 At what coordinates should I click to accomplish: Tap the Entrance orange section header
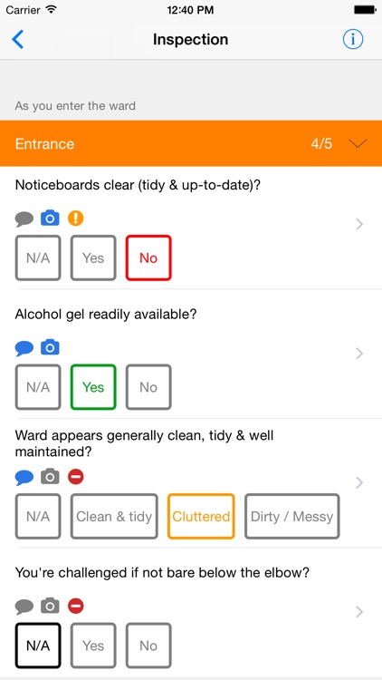click(x=191, y=143)
